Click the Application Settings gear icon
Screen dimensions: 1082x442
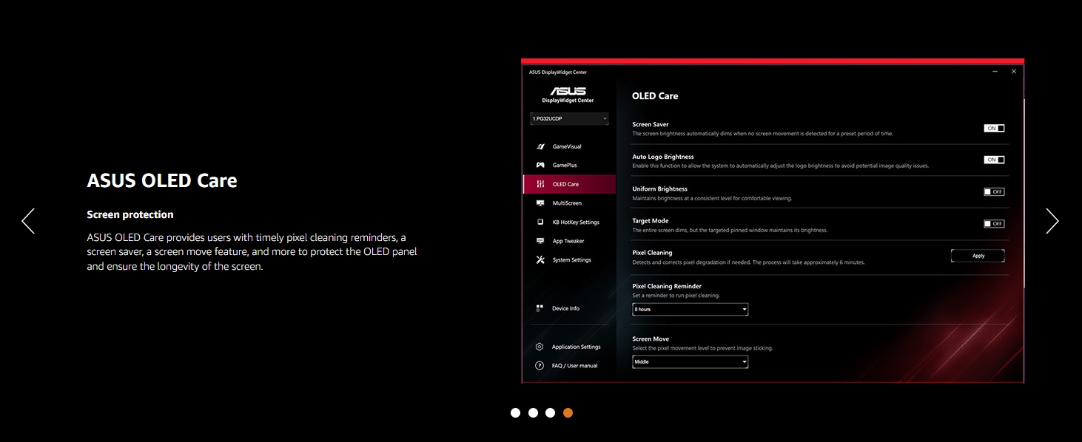click(540, 347)
